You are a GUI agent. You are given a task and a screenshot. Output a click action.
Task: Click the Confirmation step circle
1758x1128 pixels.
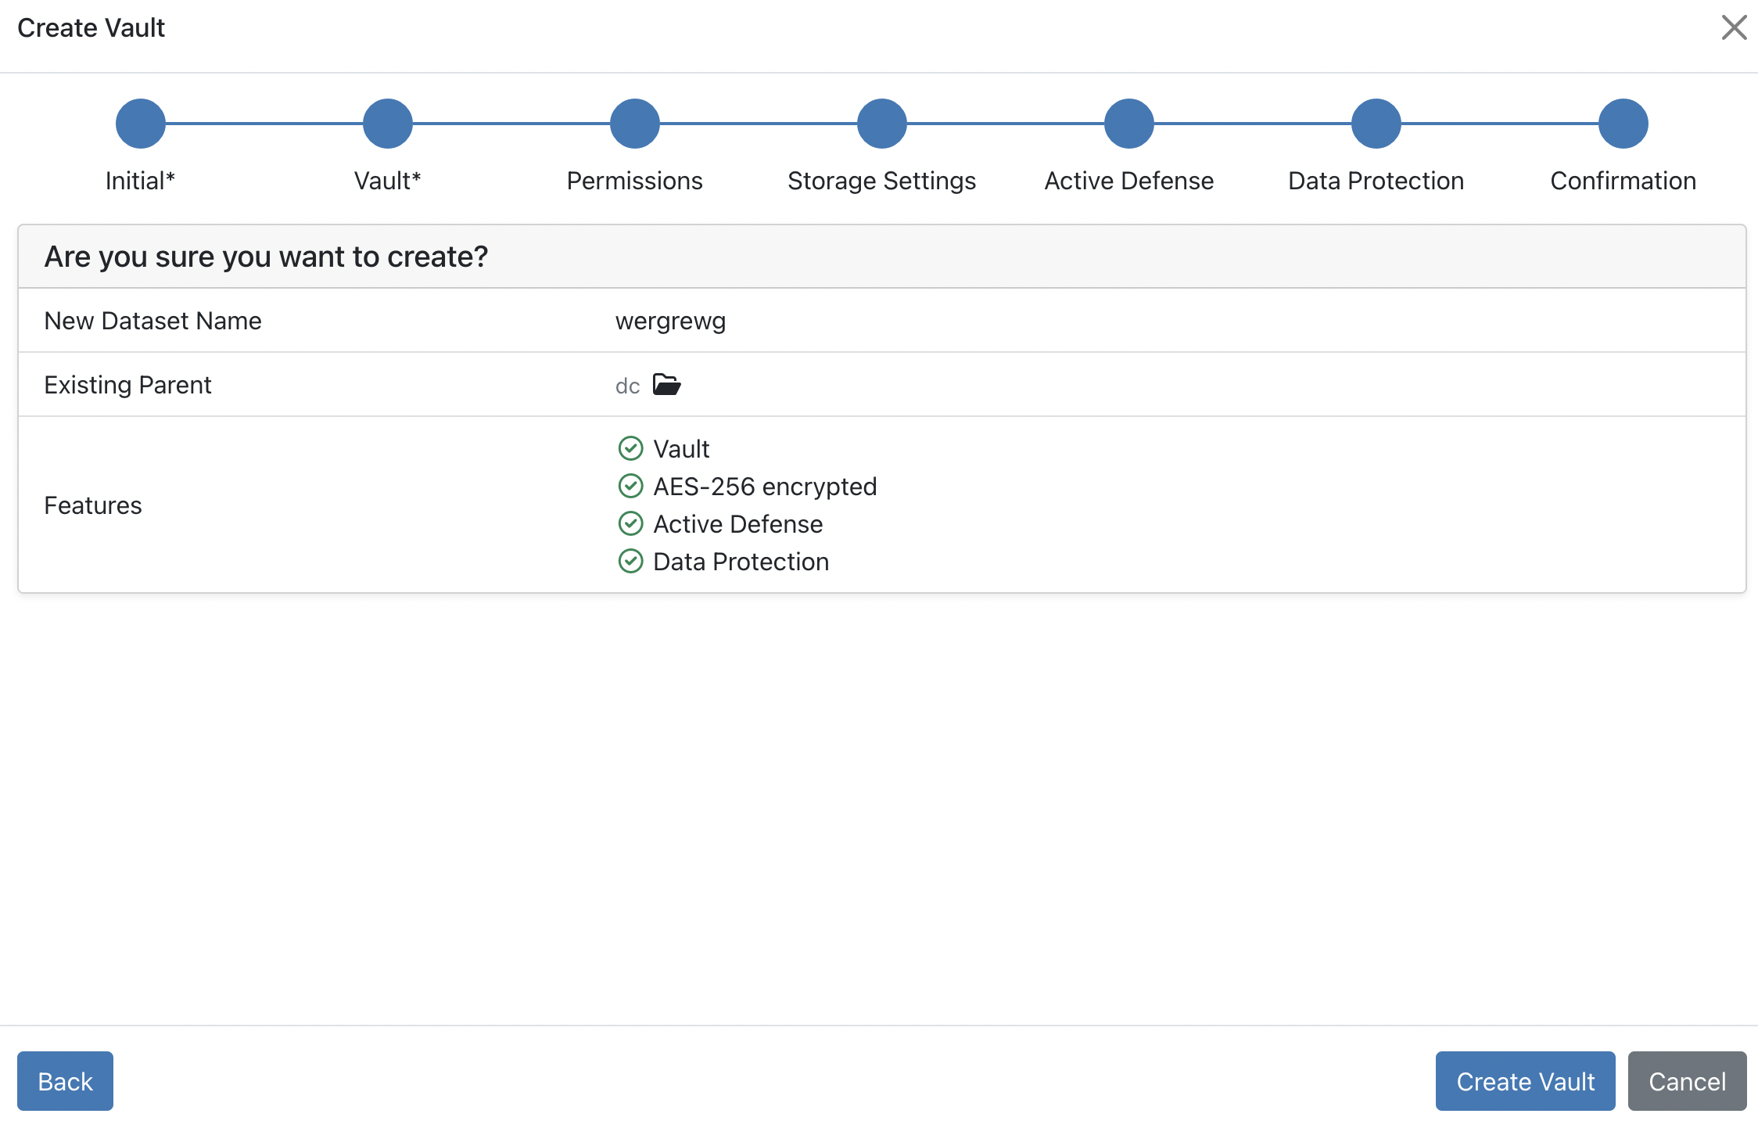(x=1623, y=124)
